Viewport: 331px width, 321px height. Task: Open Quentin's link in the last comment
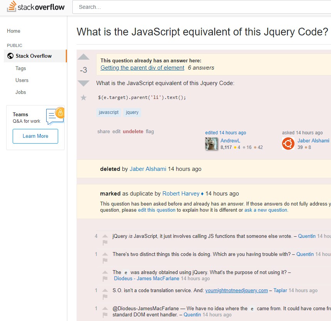[x=192, y=315]
